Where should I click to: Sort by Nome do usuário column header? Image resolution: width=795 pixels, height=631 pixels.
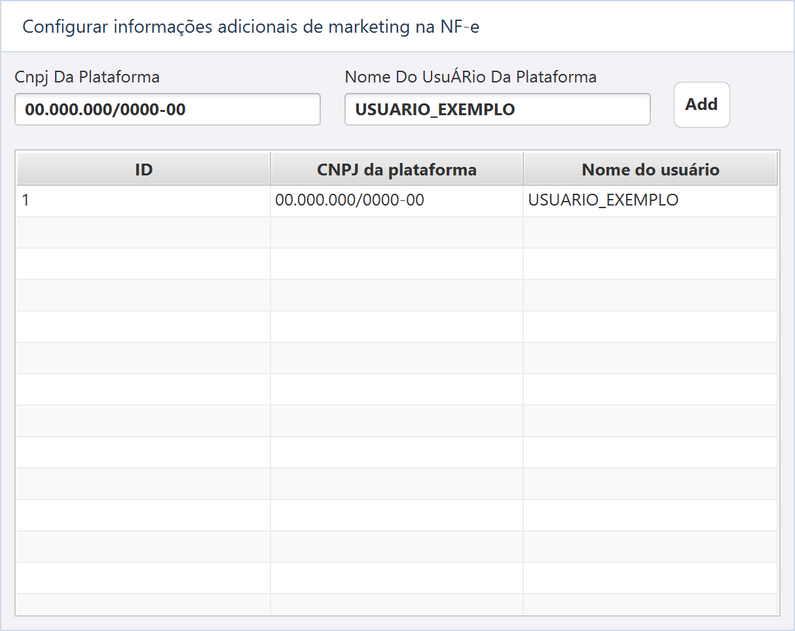coord(650,170)
